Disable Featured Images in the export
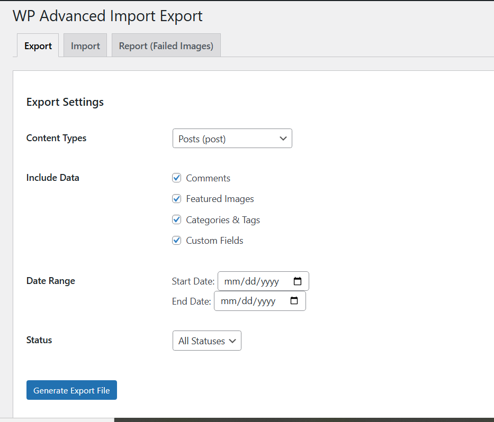Viewport: 494px width, 422px height. point(176,198)
